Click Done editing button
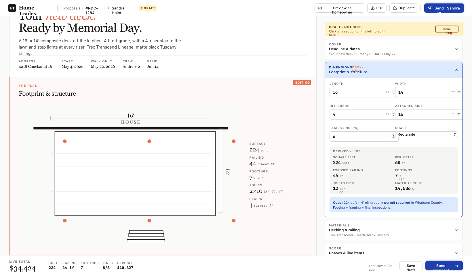The height and width of the screenshot is (275, 472). pos(447,29)
